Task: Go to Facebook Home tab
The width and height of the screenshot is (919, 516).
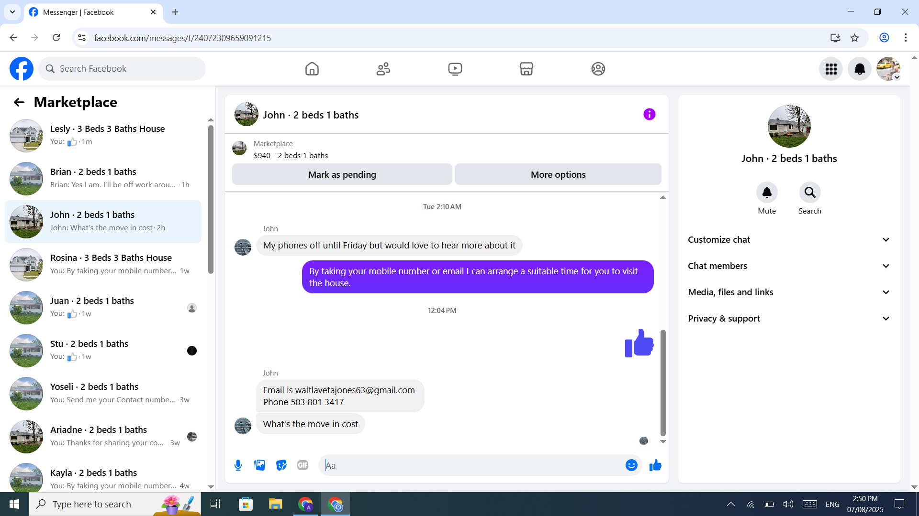Action: [x=312, y=69]
